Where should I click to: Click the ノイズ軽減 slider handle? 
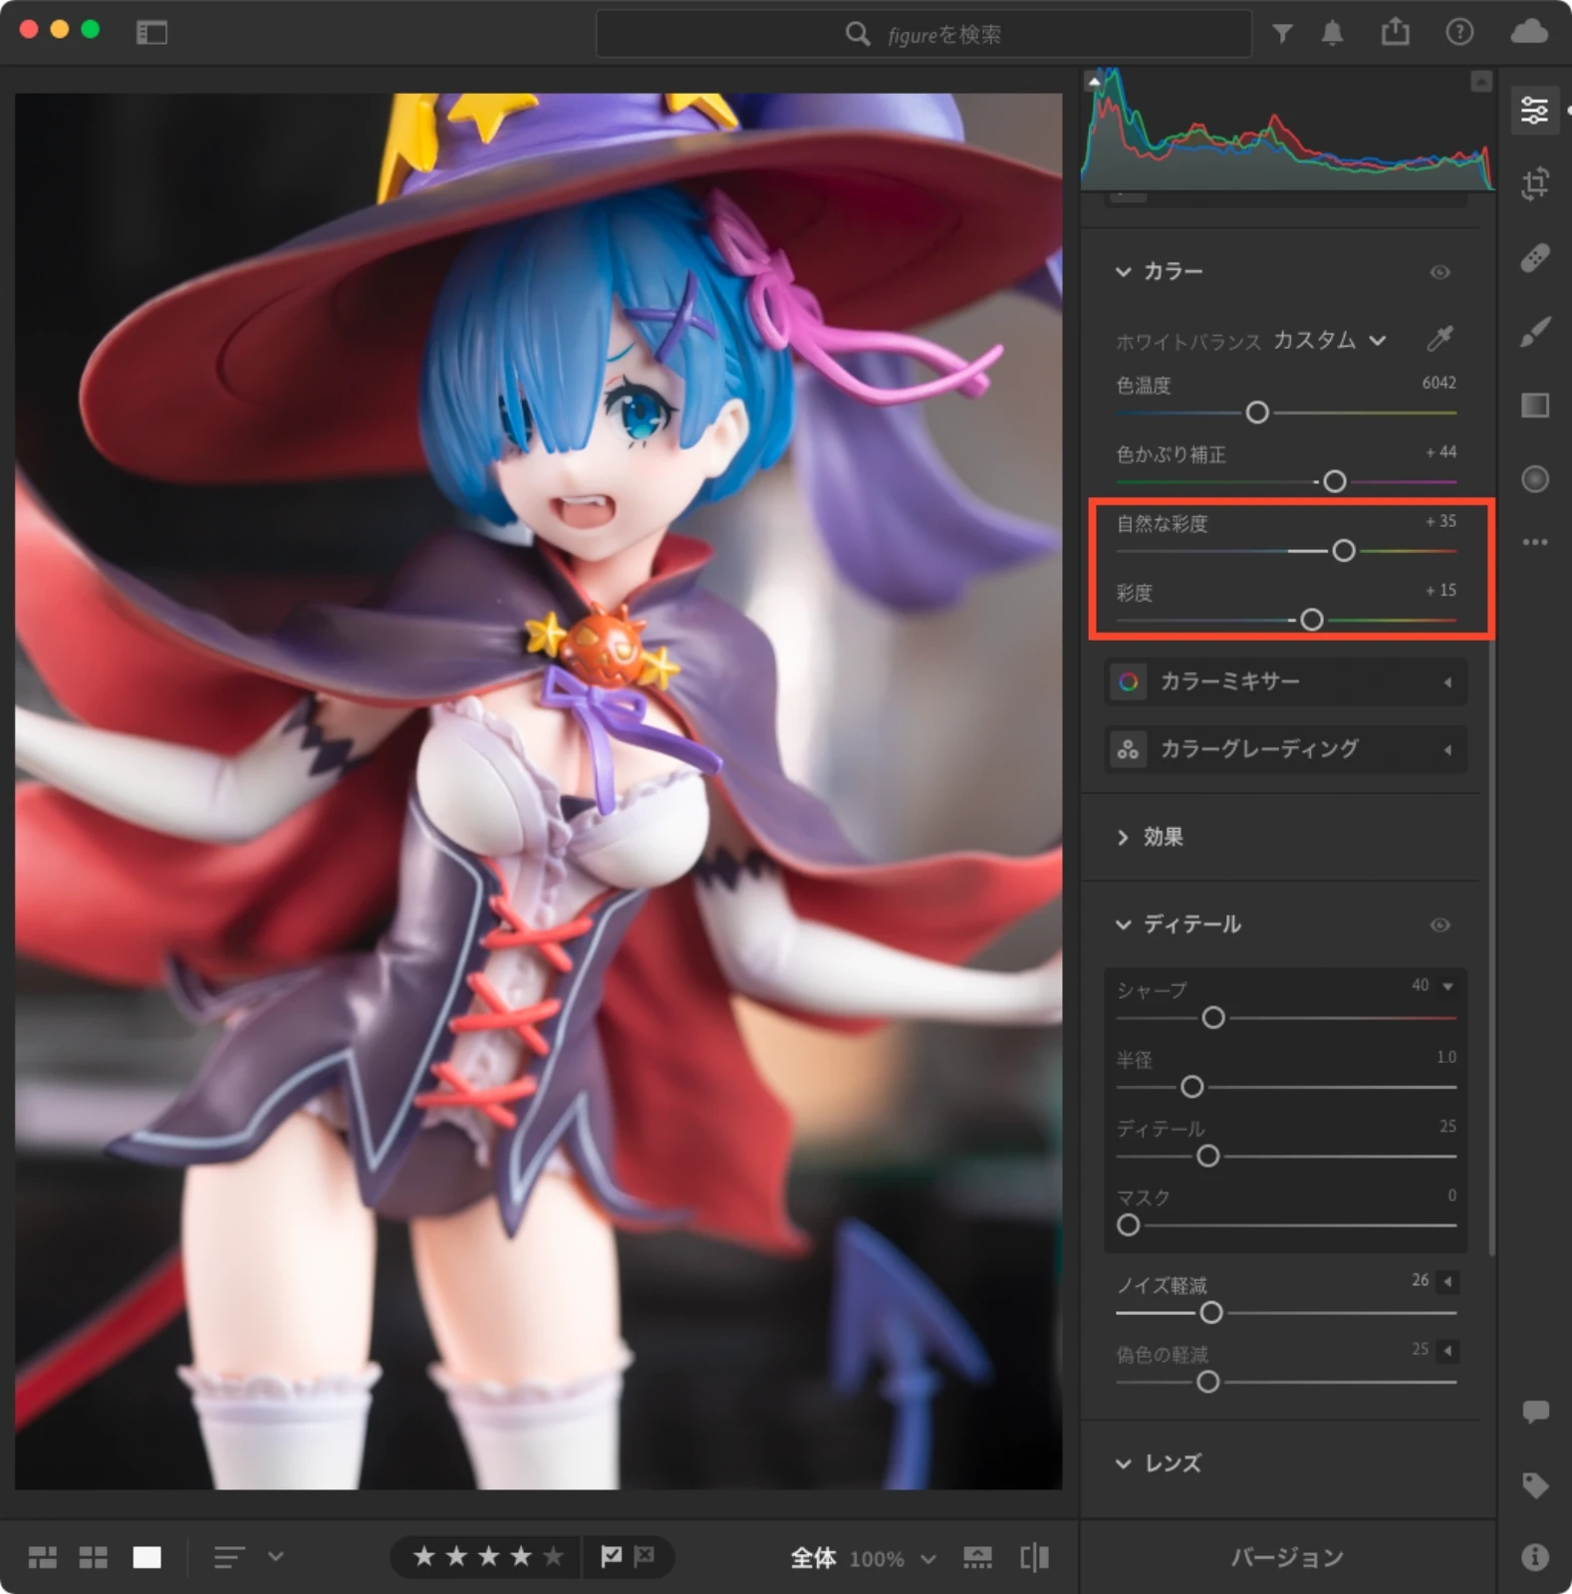click(1210, 1313)
